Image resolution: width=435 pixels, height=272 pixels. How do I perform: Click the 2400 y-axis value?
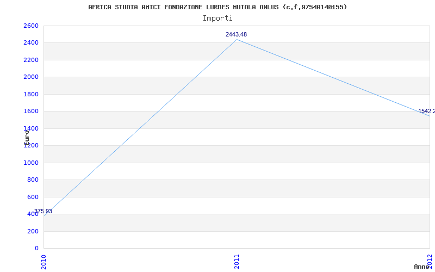pos(31,43)
